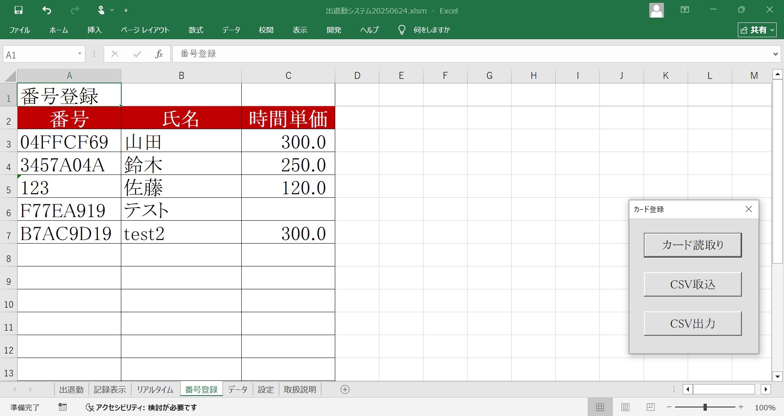
Task: Click the macro recording status icon
Action: tap(62, 407)
